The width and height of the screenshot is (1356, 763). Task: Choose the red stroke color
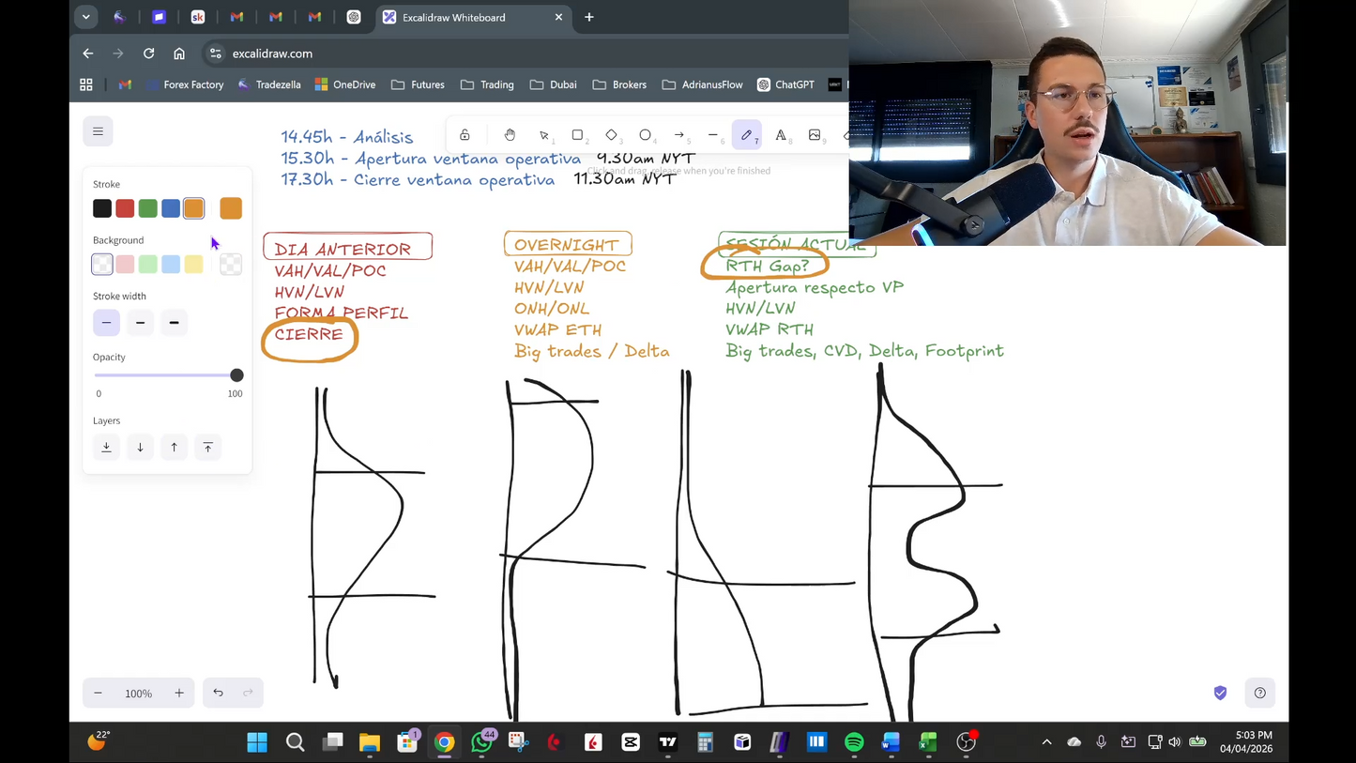(x=125, y=208)
